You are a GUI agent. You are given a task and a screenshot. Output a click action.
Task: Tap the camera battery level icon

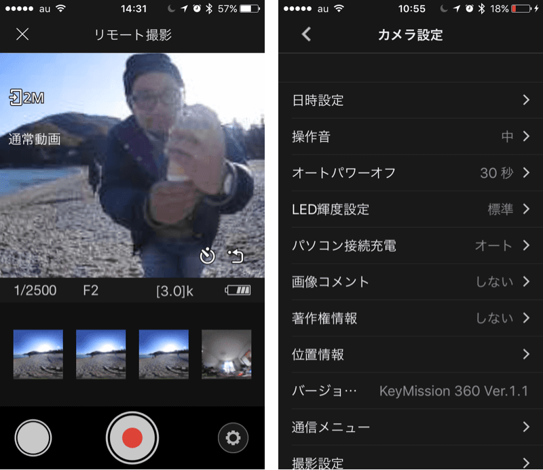(x=238, y=291)
